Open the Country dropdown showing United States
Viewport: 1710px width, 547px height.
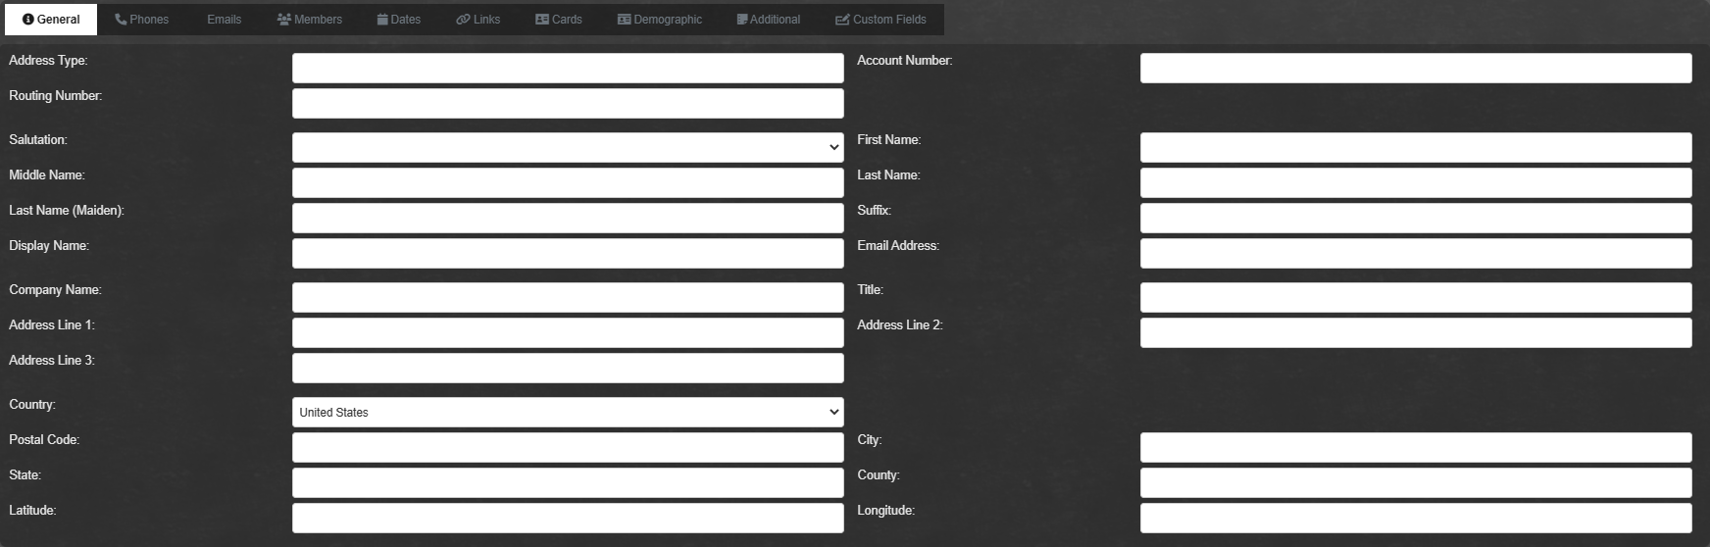568,412
